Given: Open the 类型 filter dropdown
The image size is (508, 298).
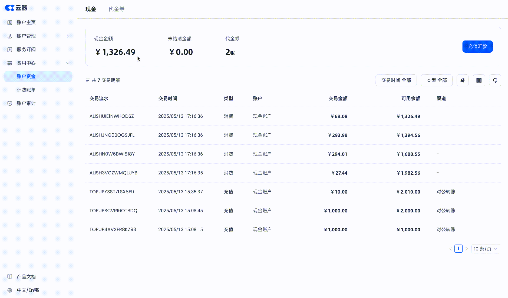Looking at the screenshot, I should click(436, 80).
